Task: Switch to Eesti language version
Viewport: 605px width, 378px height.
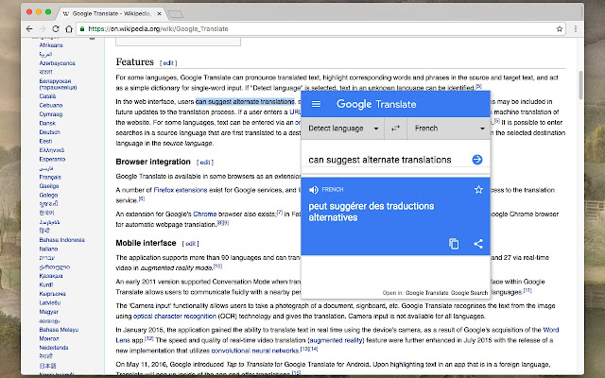Action: [45, 141]
